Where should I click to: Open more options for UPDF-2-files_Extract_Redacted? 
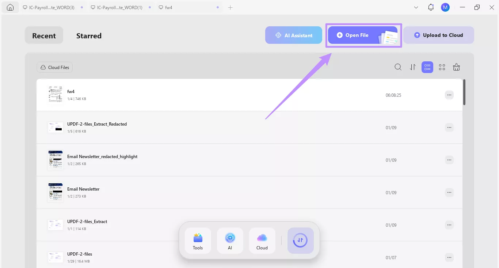pos(449,127)
